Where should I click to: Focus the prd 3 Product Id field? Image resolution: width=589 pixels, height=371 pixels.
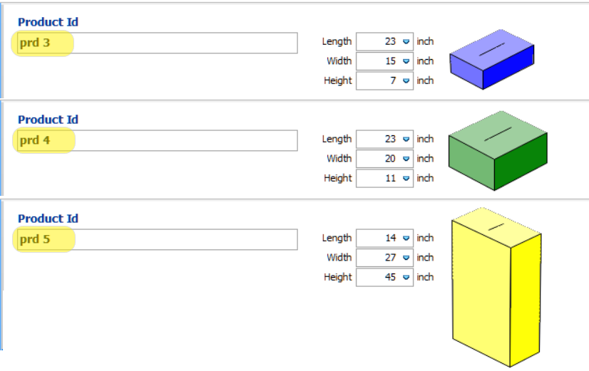pos(158,43)
